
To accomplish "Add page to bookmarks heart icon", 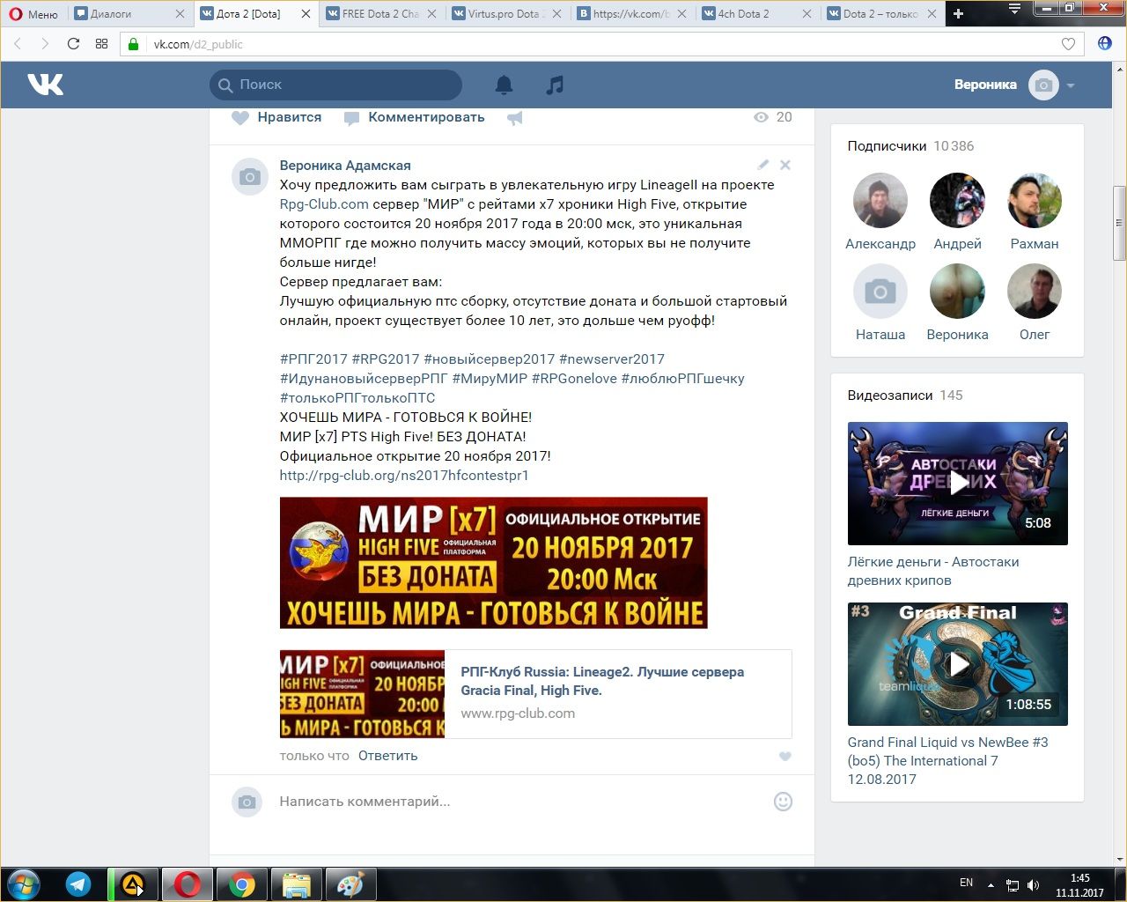I will click(1068, 44).
